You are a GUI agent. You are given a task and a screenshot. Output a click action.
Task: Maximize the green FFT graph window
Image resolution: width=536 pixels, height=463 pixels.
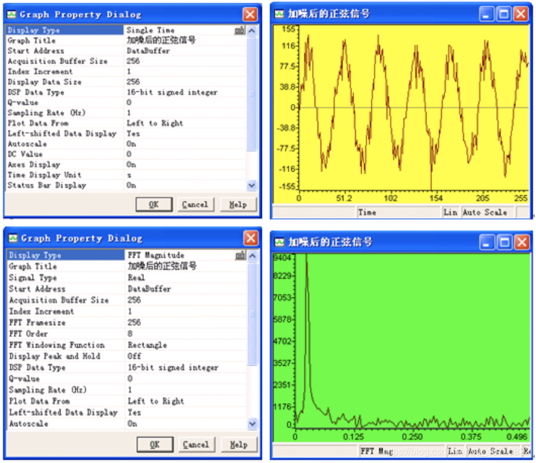tap(505, 242)
